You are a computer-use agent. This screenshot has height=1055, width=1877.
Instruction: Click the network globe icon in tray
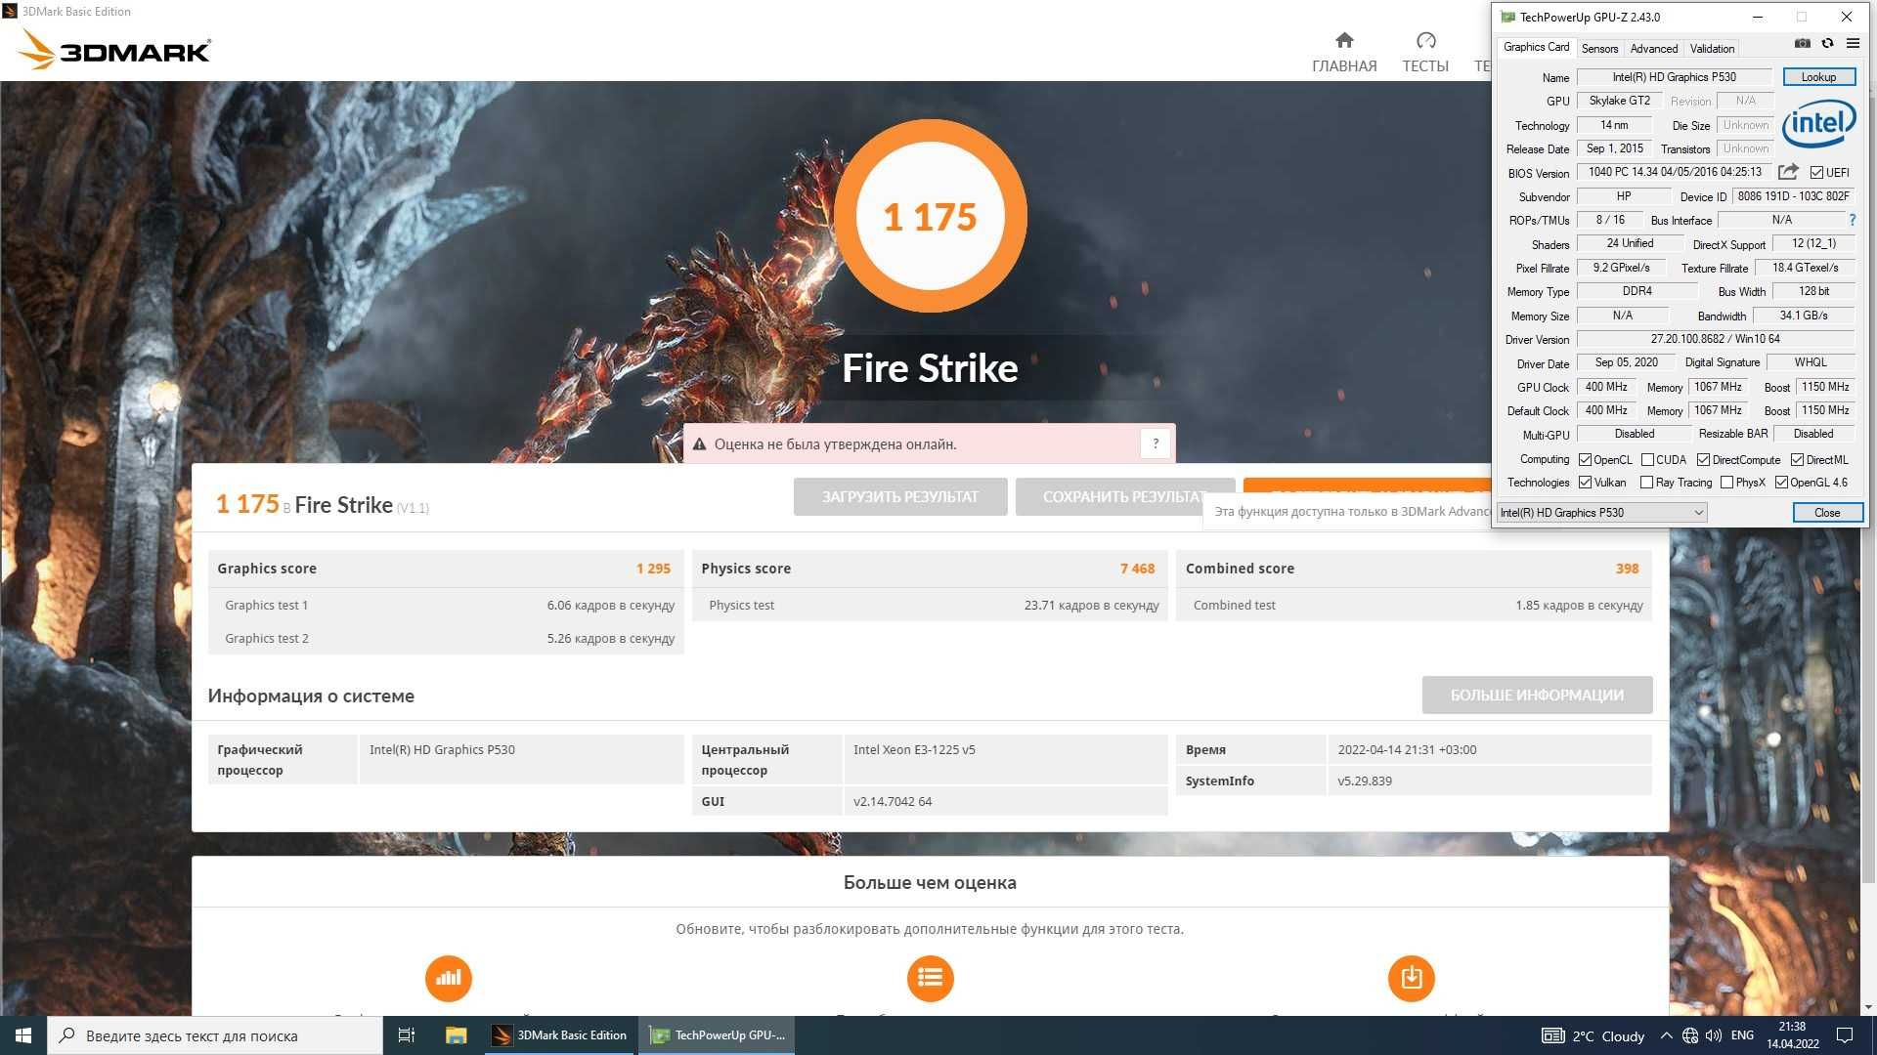1690,1035
